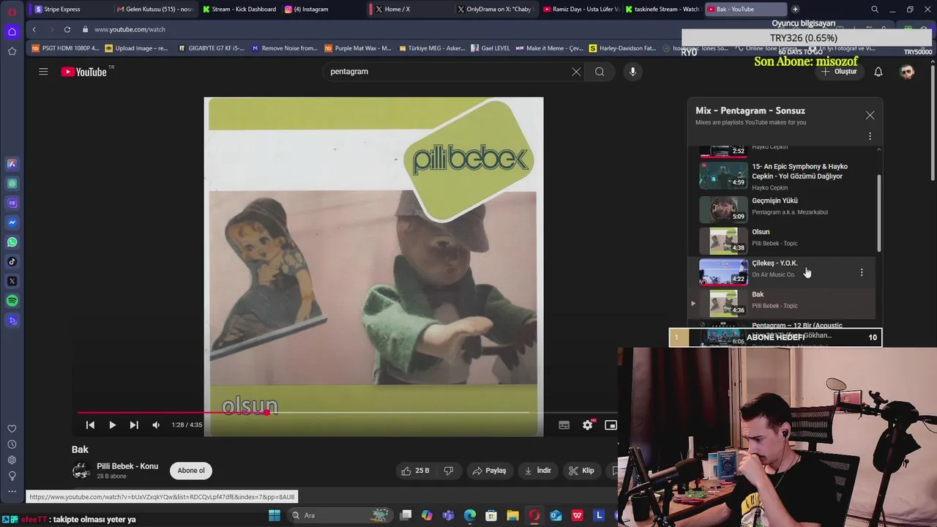Open Opera sidebar heart icon

[12, 429]
